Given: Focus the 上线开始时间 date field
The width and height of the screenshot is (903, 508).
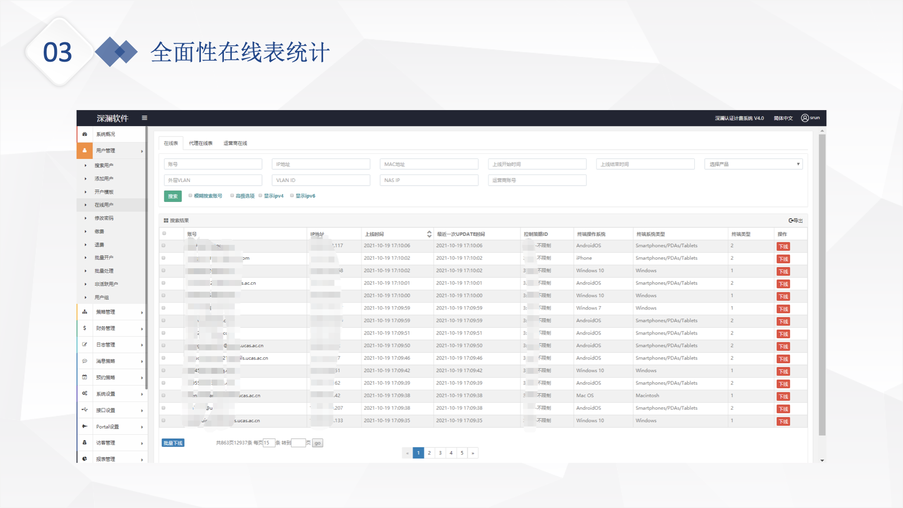Looking at the screenshot, I should coord(537,164).
